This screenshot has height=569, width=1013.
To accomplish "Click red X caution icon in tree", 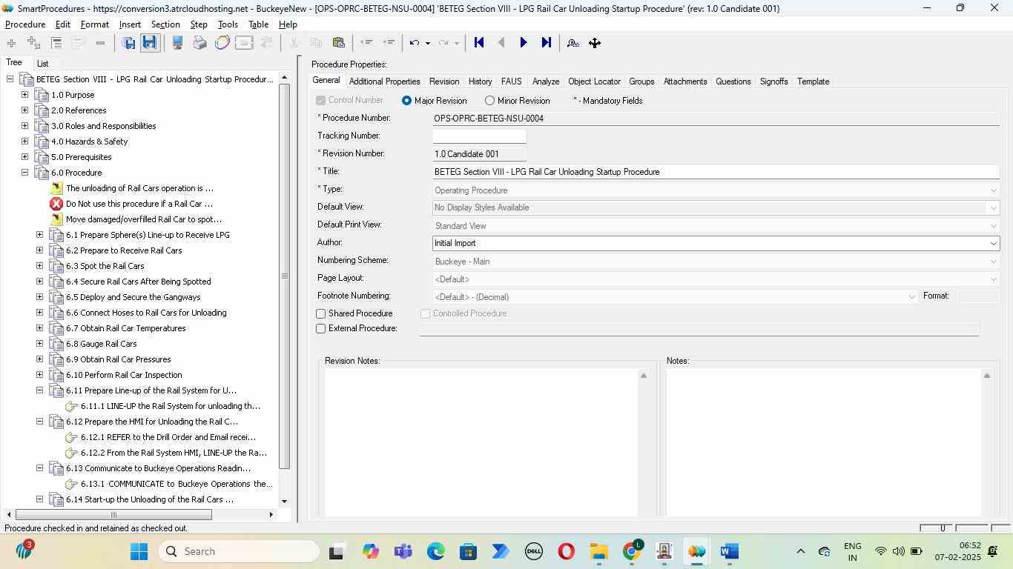I will [56, 204].
